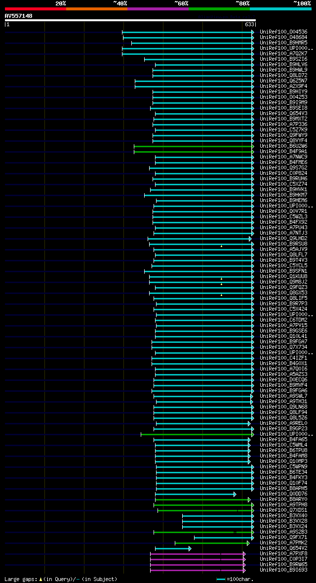The image size is (316, 583).
Task: Click the green alignment bar for UniRef100_A7PMK2
Action: click(x=212, y=543)
